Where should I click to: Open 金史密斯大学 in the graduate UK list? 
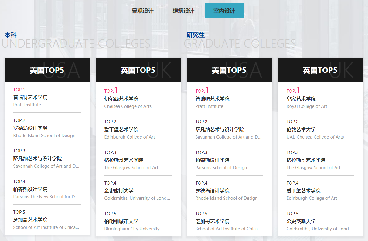coord(301,222)
